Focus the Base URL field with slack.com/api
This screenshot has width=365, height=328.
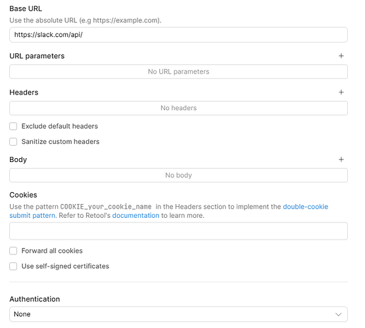tap(178, 35)
